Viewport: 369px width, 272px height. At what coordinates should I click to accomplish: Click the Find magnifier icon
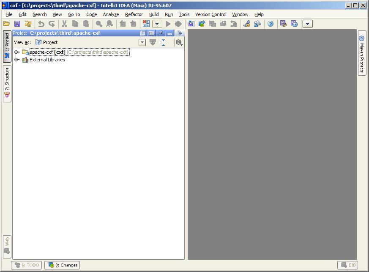(99, 24)
